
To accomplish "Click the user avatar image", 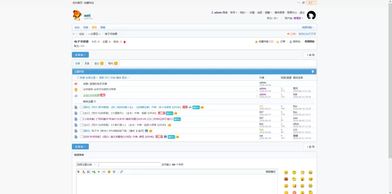I will click(311, 15).
